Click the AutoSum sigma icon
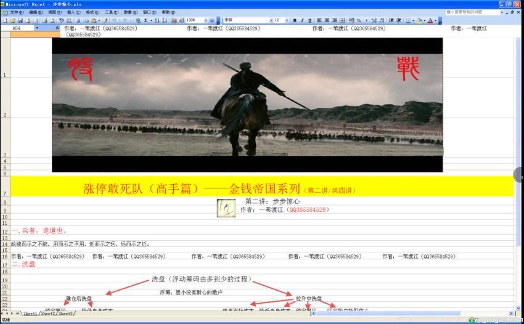Image resolution: width=524 pixels, height=324 pixels. tap(144, 20)
